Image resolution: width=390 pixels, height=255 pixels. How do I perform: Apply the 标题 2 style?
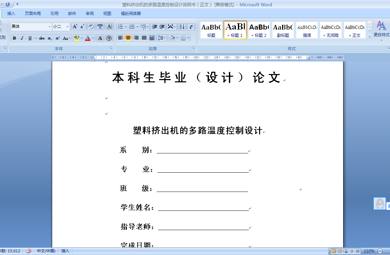click(259, 30)
